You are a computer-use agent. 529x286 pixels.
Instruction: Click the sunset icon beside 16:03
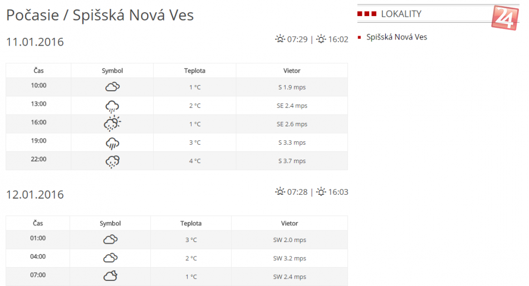(321, 192)
